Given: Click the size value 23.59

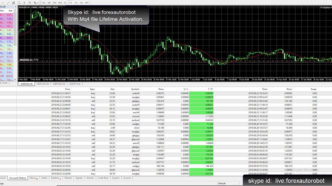Looking at the screenshot, I should 112,97.
